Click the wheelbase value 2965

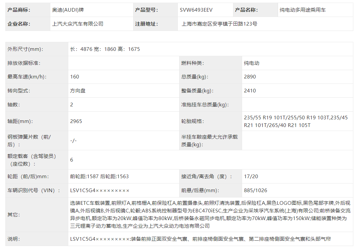pos(76,121)
